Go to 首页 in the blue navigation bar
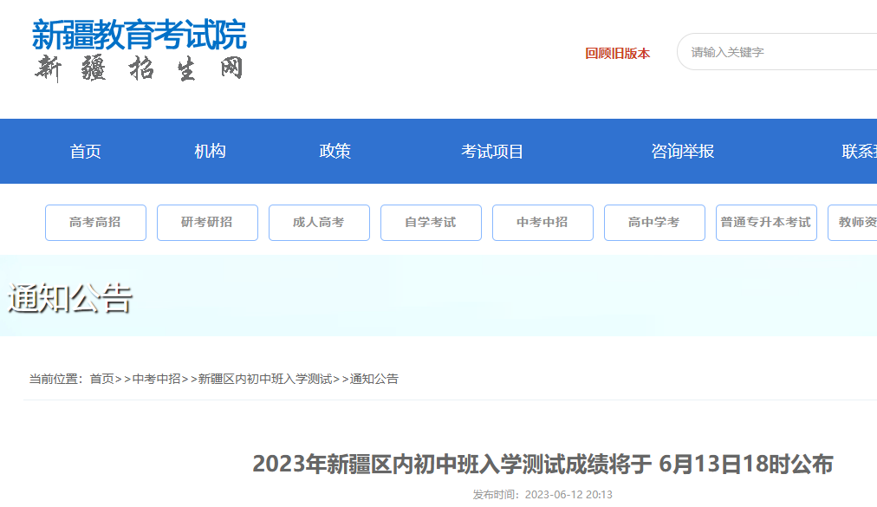This screenshot has height=507, width=877. (85, 151)
